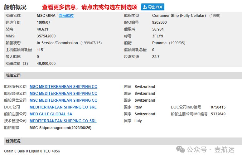Open 船舶经营公司 link MSC MEDITERRANEAN SHIPPING CO
242x159 pixels.
coord(63,100)
